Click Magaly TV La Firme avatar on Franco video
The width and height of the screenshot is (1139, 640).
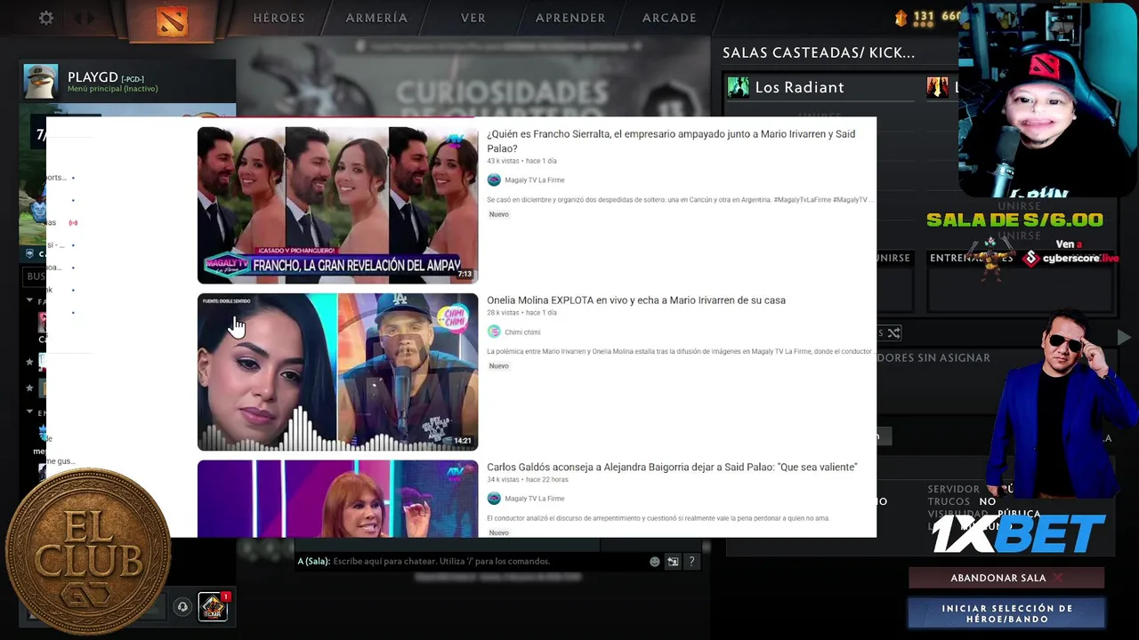point(494,180)
